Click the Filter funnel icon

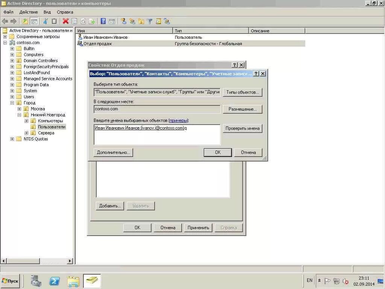point(150,21)
